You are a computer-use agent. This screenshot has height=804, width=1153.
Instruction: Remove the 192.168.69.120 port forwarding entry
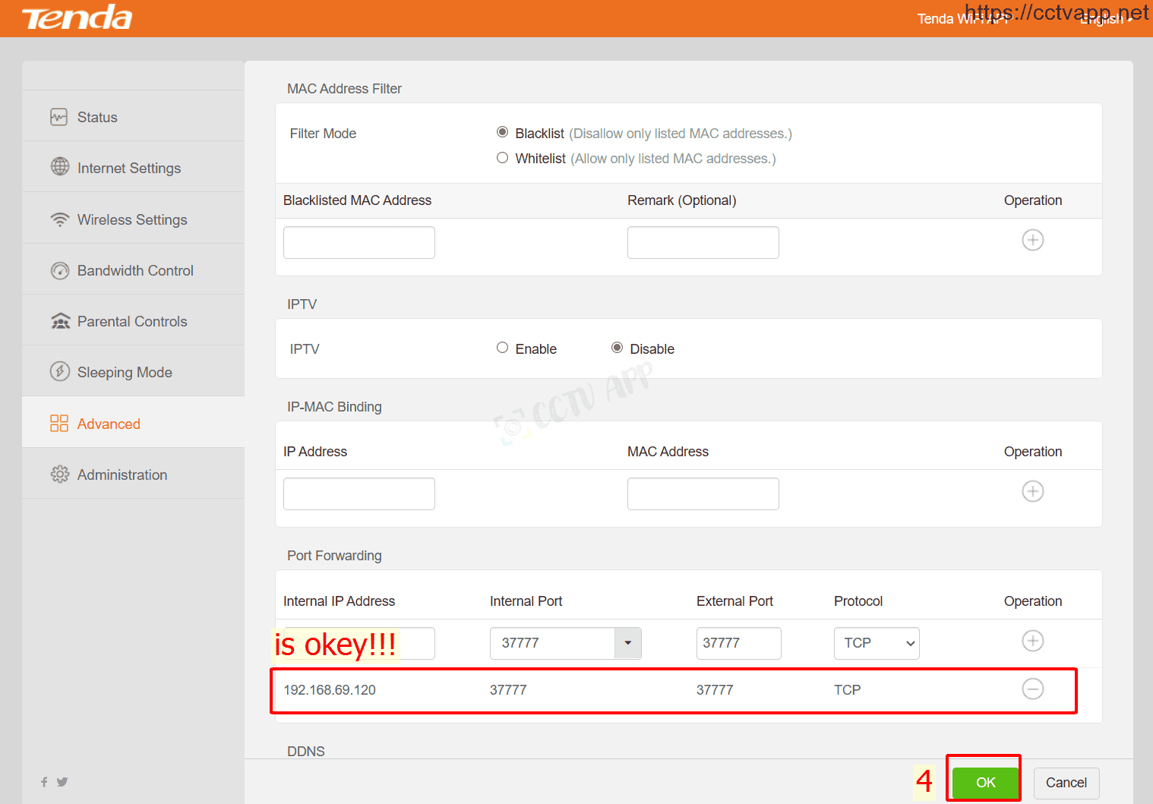[1032, 689]
